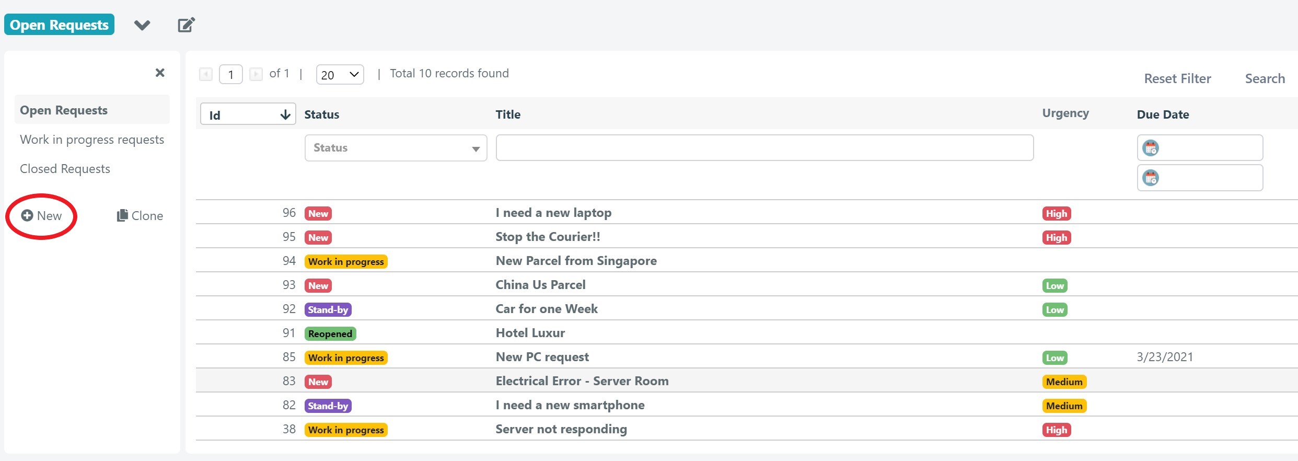The width and height of the screenshot is (1298, 461).
Task: Click the Due Date column header
Action: click(1163, 114)
